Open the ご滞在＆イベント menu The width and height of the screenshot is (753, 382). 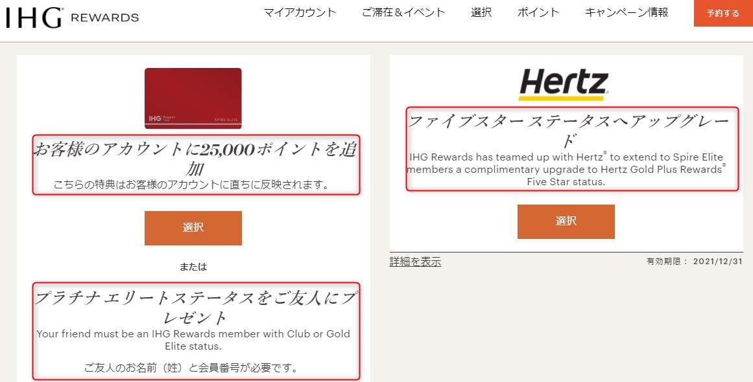(403, 12)
